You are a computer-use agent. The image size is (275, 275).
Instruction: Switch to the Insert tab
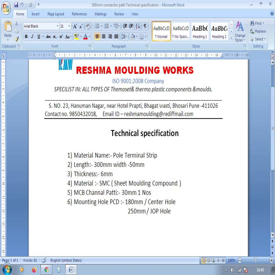pos(35,14)
